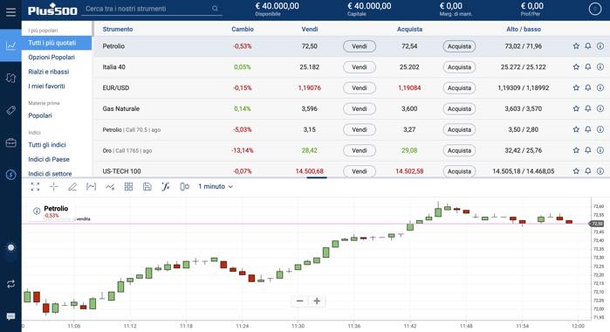Open the funds dollar sidebar icon
Screen dimensions: 610x332
(10, 175)
